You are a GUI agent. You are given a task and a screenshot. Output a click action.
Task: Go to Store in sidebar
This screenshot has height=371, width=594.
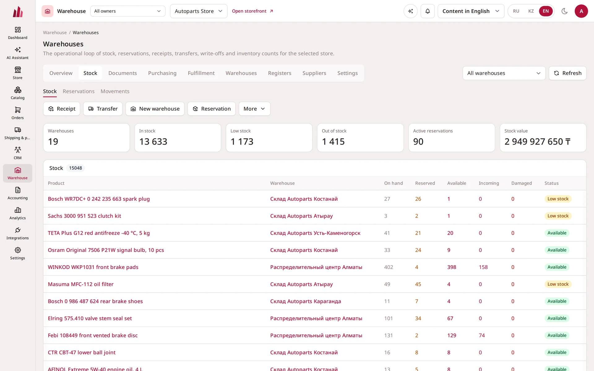click(x=18, y=73)
